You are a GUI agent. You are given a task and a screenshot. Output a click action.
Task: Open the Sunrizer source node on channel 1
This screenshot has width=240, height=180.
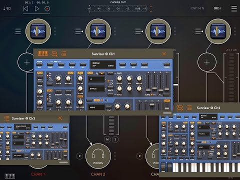[x=38, y=31]
